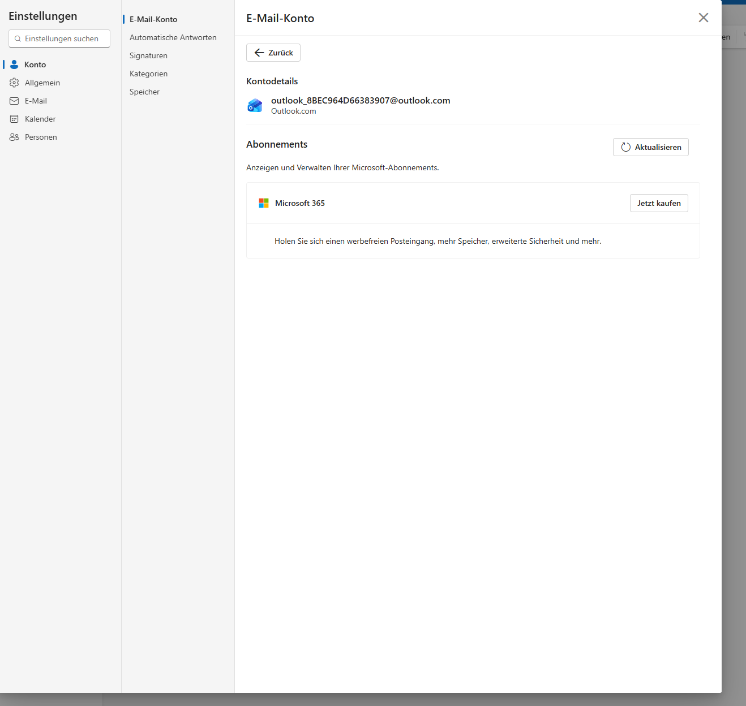The image size is (746, 706).
Task: Open the E-Mail category label
Action: point(36,101)
